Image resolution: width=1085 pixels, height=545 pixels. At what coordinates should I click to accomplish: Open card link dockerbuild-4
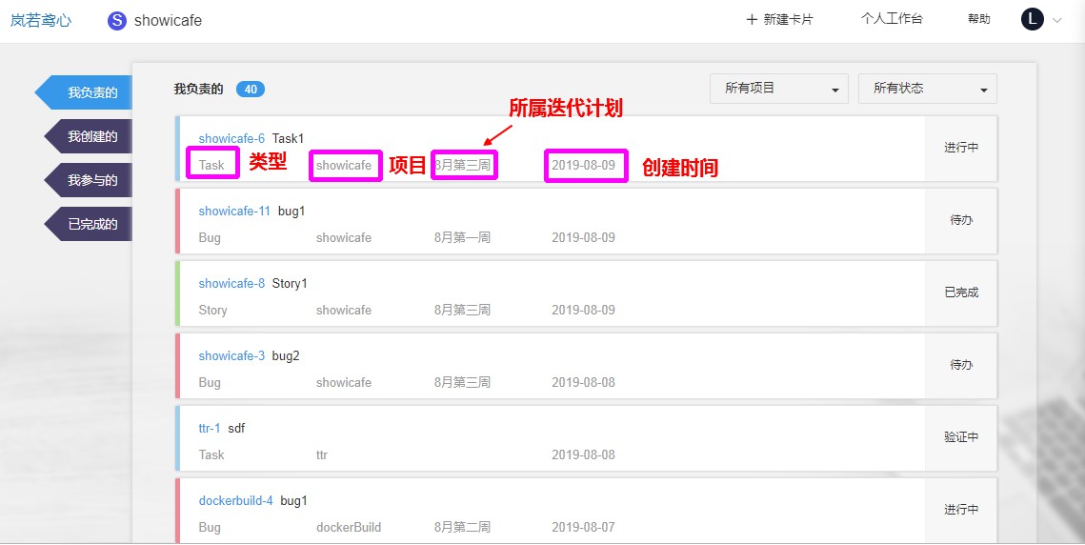235,500
